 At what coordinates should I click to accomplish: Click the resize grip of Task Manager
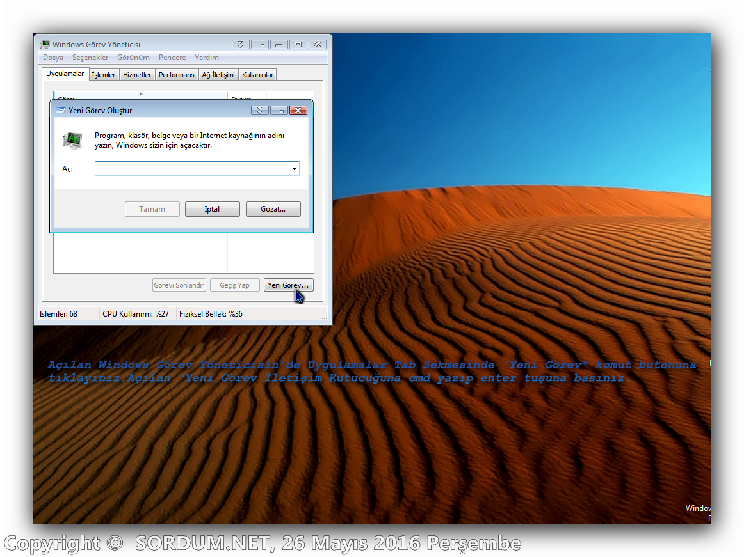[325, 317]
